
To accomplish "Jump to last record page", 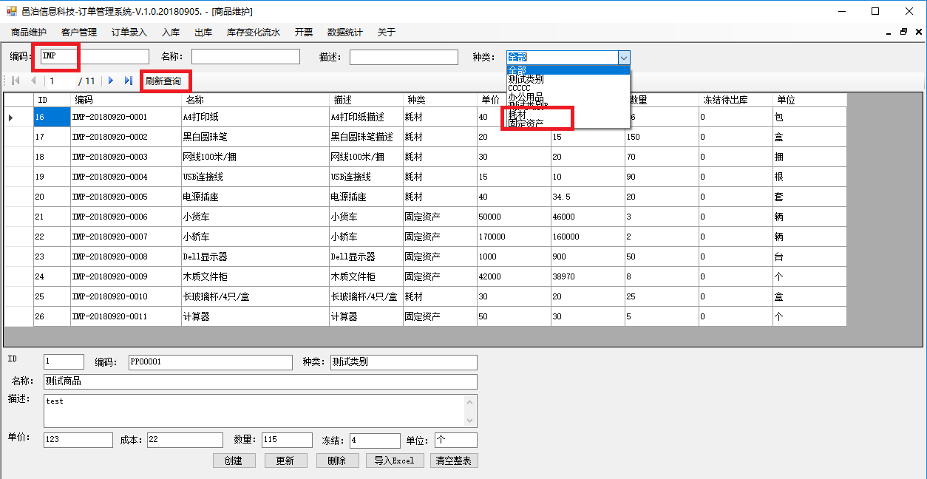I will pos(129,81).
